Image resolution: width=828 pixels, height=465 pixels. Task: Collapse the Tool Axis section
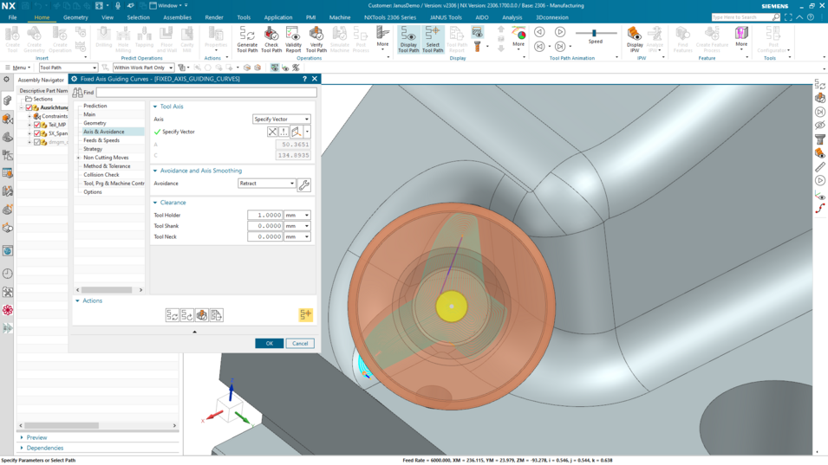click(x=155, y=107)
